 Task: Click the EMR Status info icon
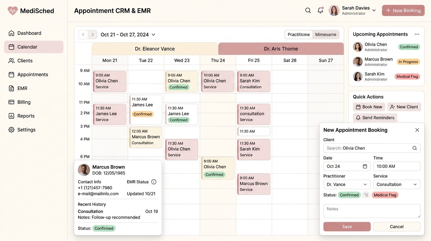click(x=154, y=182)
